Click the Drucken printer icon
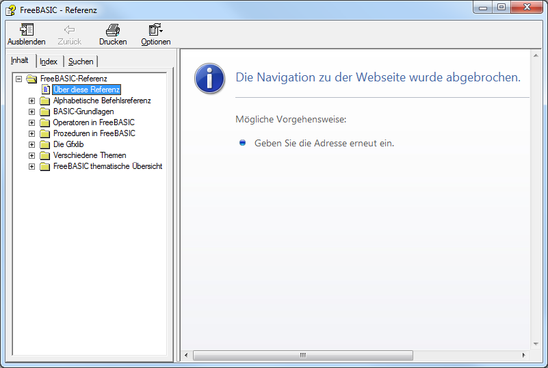This screenshot has height=368, width=548. point(113,30)
